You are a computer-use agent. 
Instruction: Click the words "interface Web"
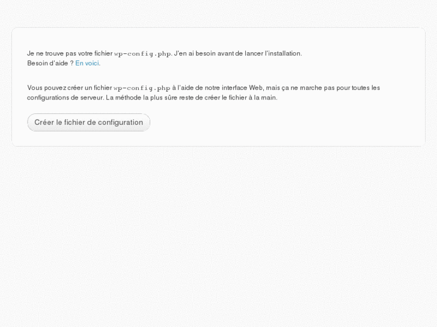pos(243,88)
